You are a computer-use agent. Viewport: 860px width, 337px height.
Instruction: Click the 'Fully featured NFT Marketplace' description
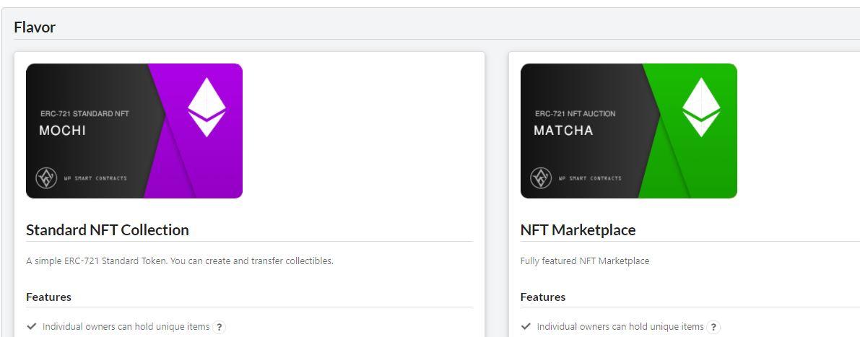point(585,261)
